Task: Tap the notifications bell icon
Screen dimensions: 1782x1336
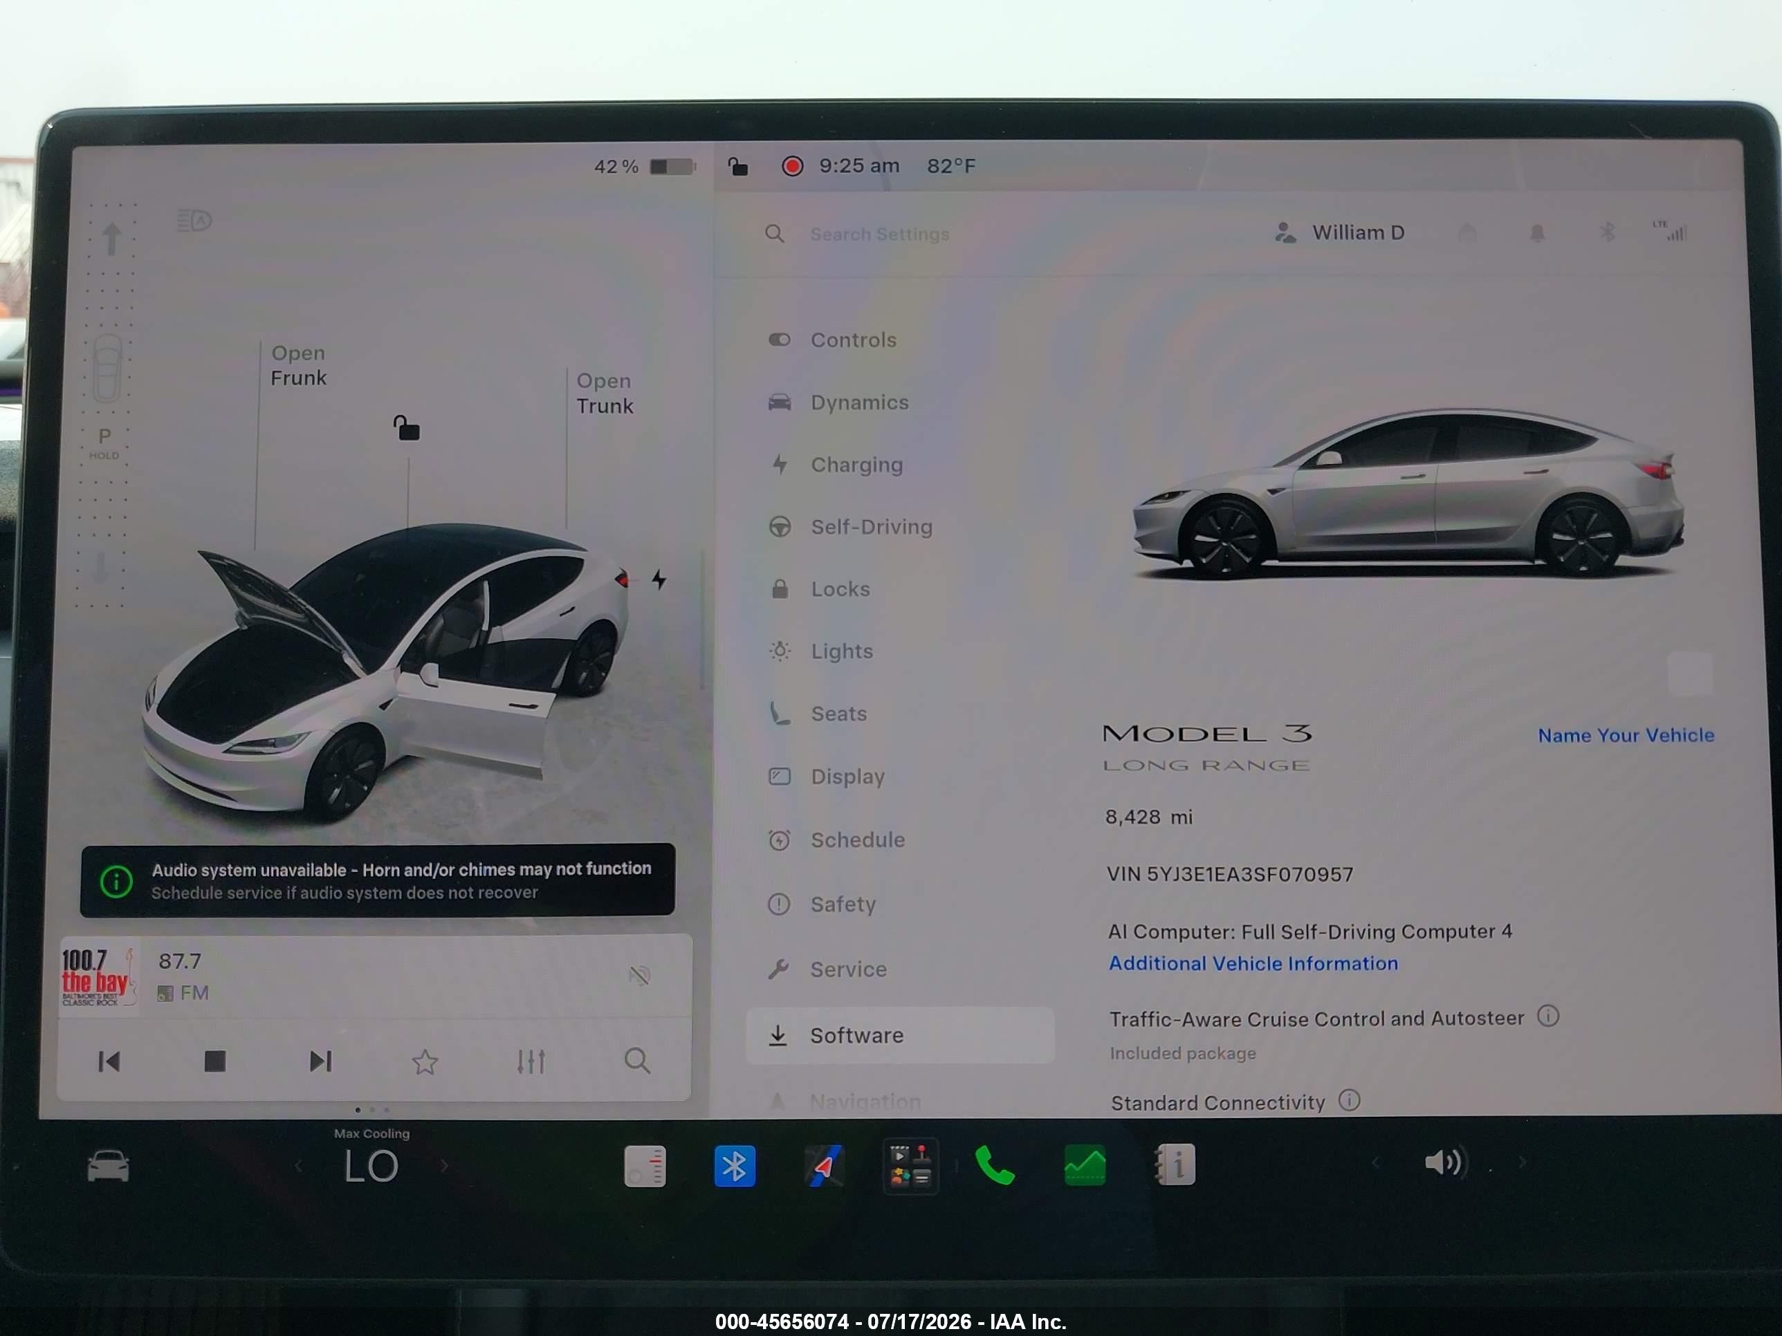Action: 1537,233
